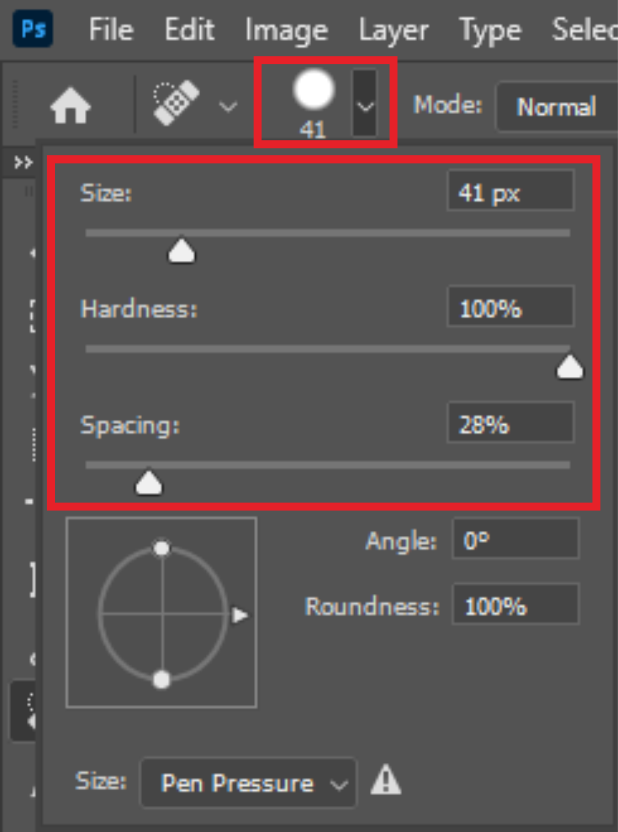This screenshot has width=618, height=832.
Task: Open the healing tool preset chevron
Action: [228, 107]
